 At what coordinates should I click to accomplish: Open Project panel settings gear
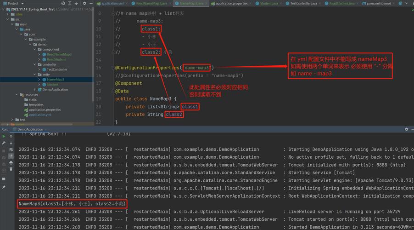click(84, 3)
